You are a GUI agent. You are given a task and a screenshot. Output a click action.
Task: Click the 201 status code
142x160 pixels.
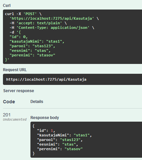(x=7, y=115)
